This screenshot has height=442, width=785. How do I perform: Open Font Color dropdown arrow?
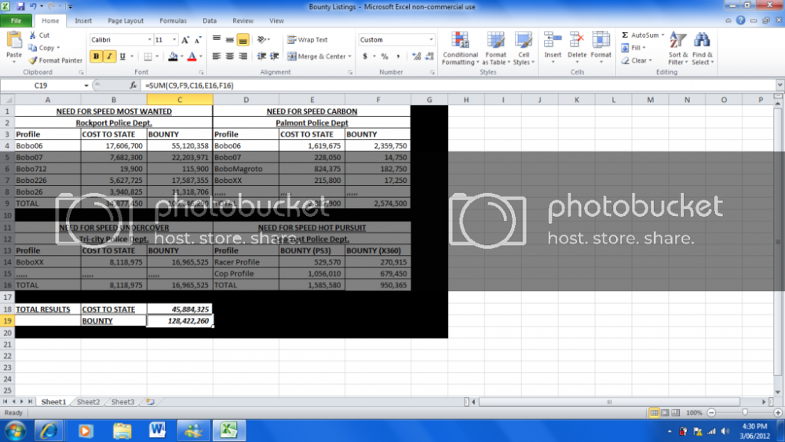click(201, 57)
